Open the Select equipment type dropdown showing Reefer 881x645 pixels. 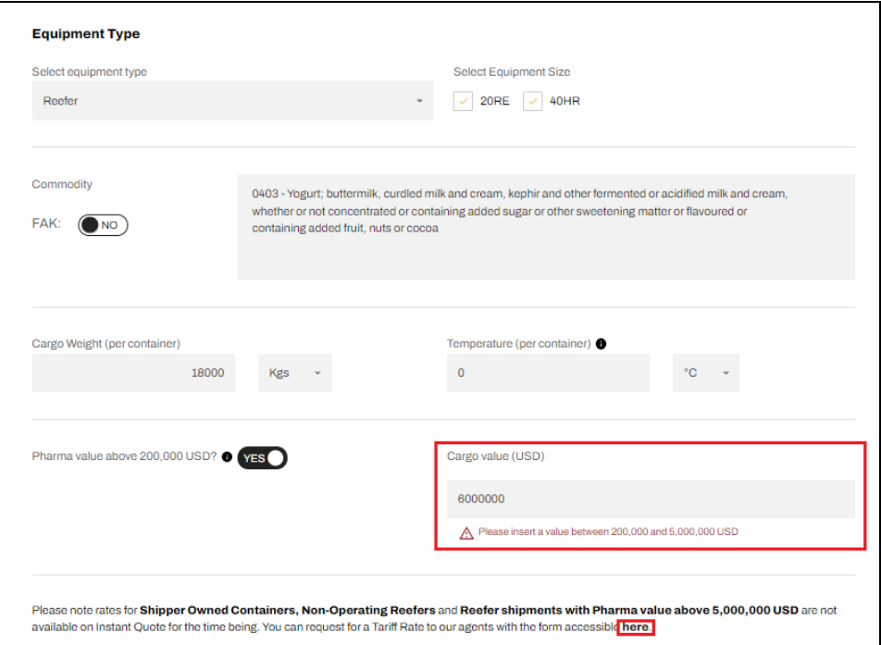click(232, 101)
